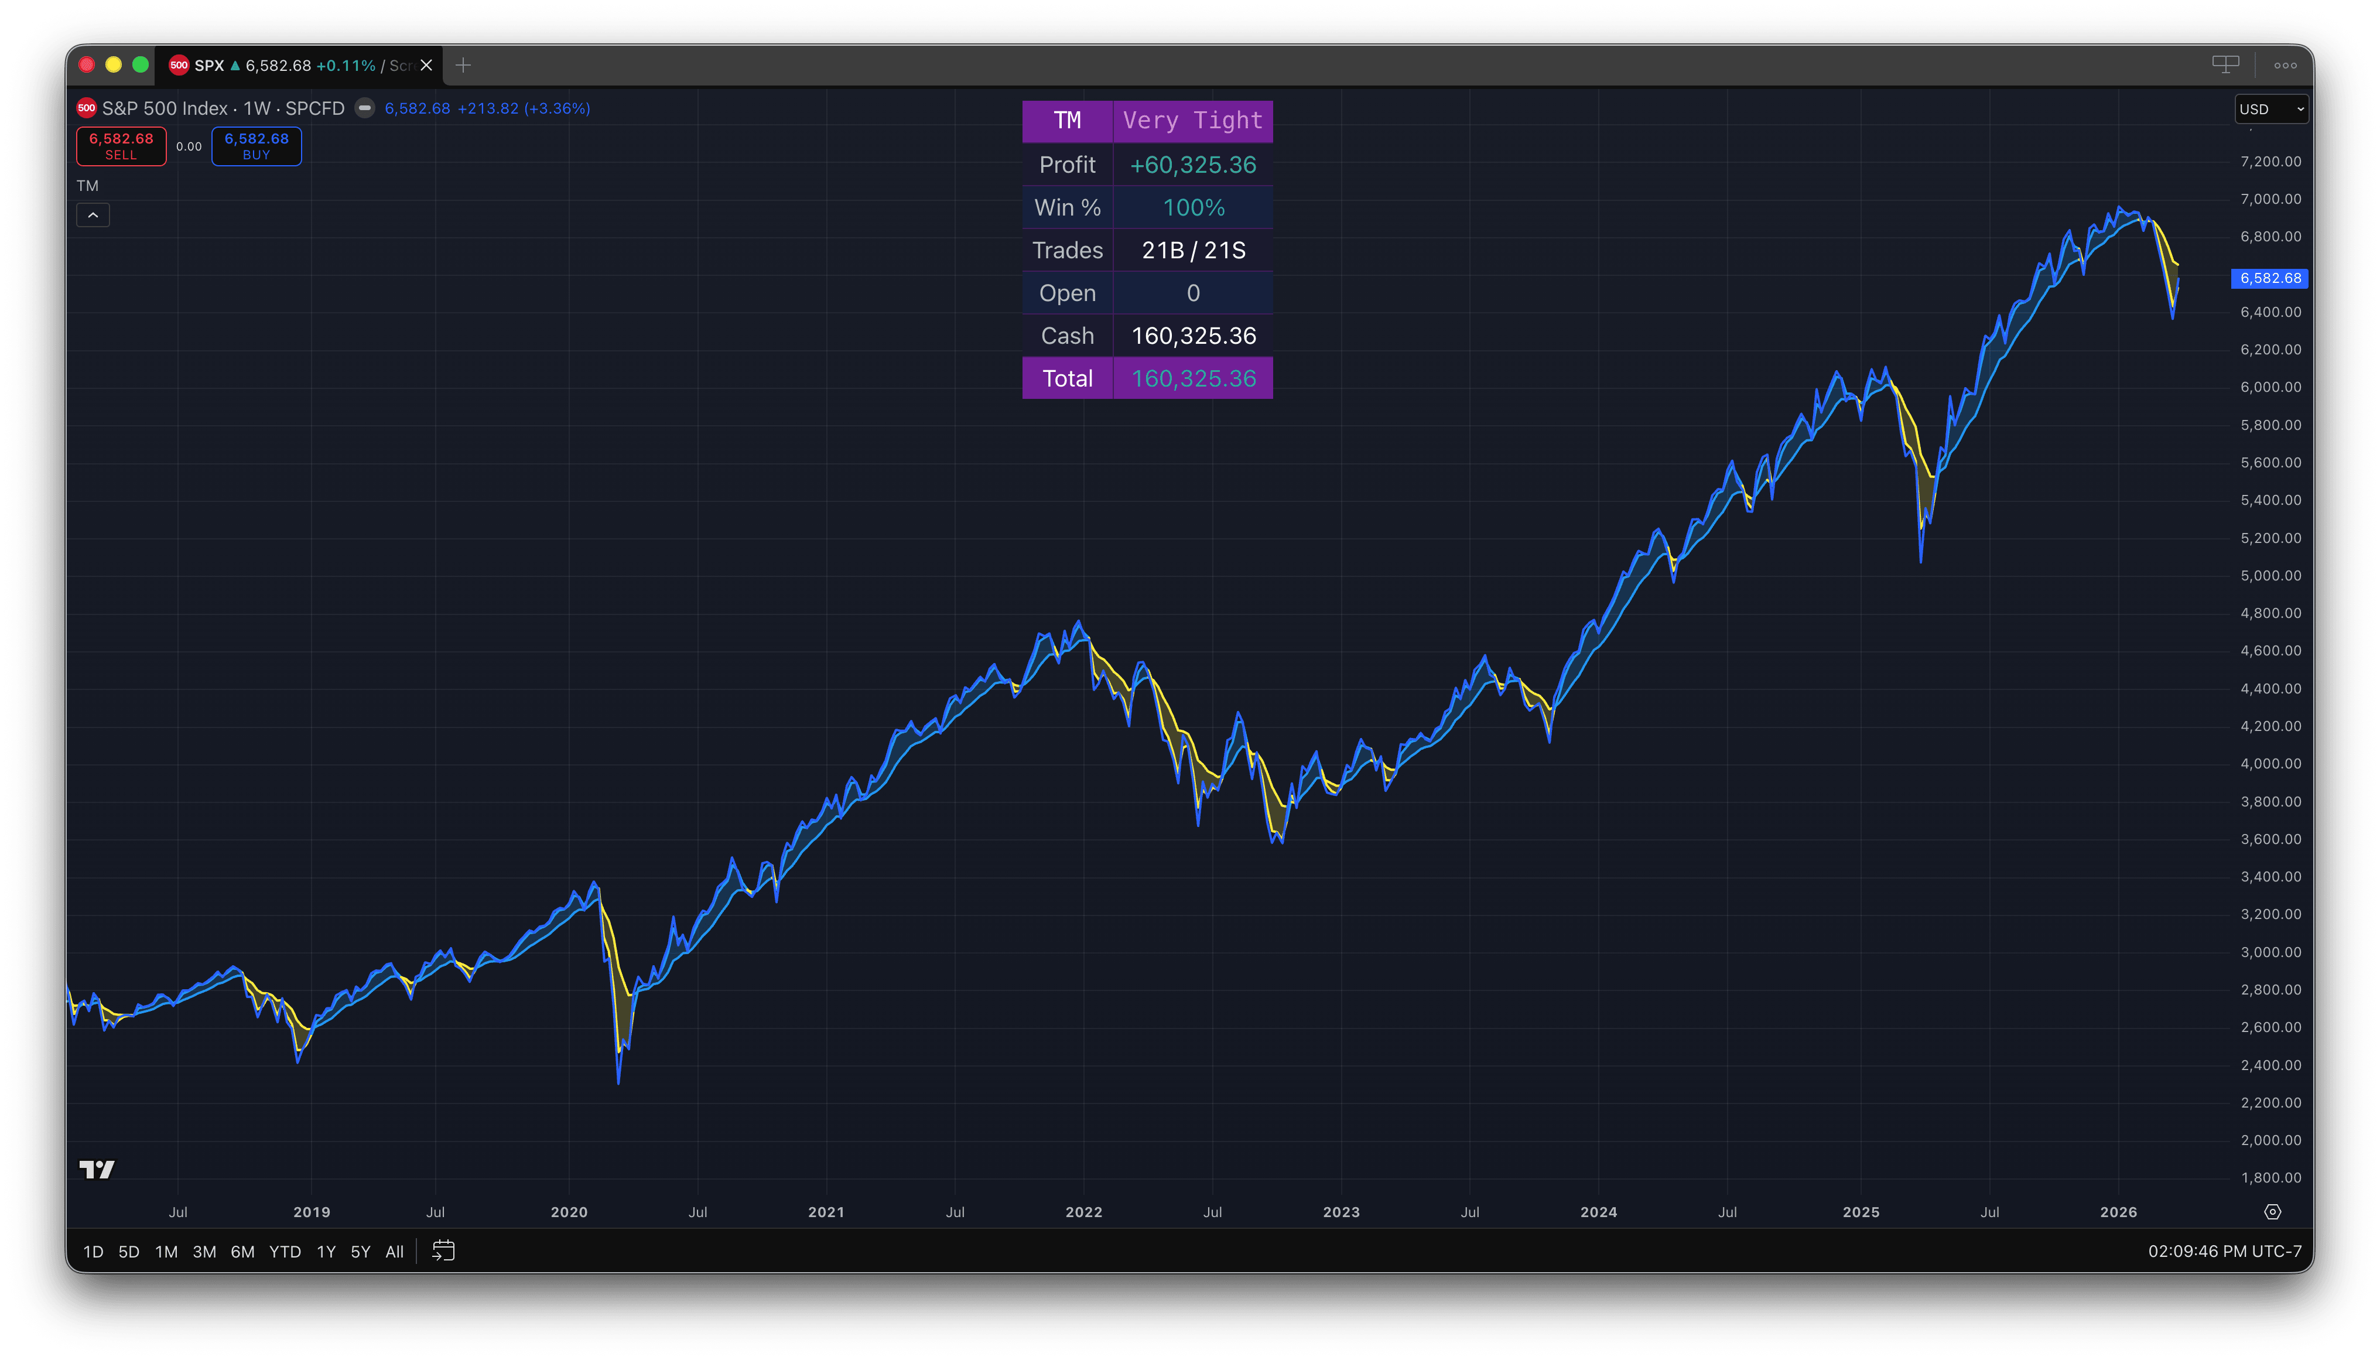Click the Trades value 21B / 21S

pyautogui.click(x=1192, y=250)
